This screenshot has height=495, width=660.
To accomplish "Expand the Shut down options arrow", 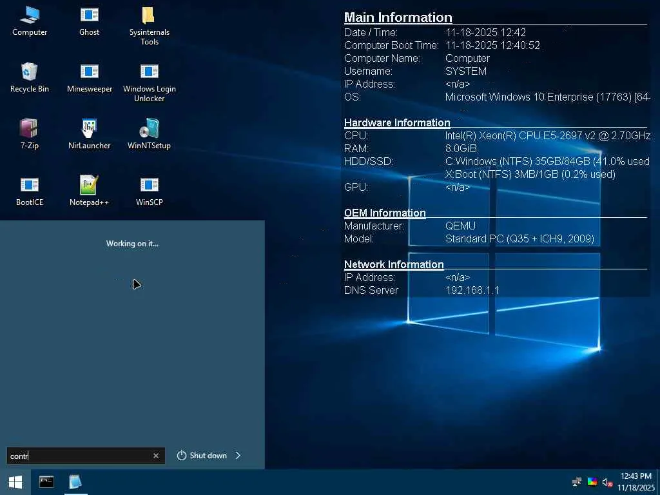I will click(238, 456).
